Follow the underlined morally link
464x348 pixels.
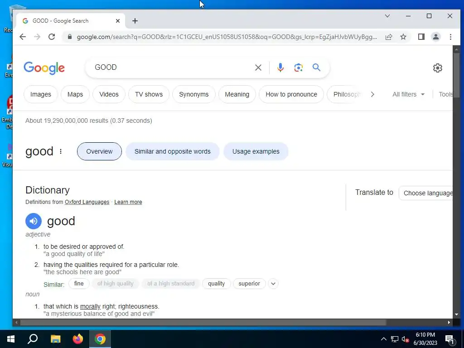click(90, 307)
